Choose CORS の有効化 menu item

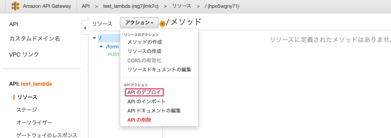coord(144,60)
